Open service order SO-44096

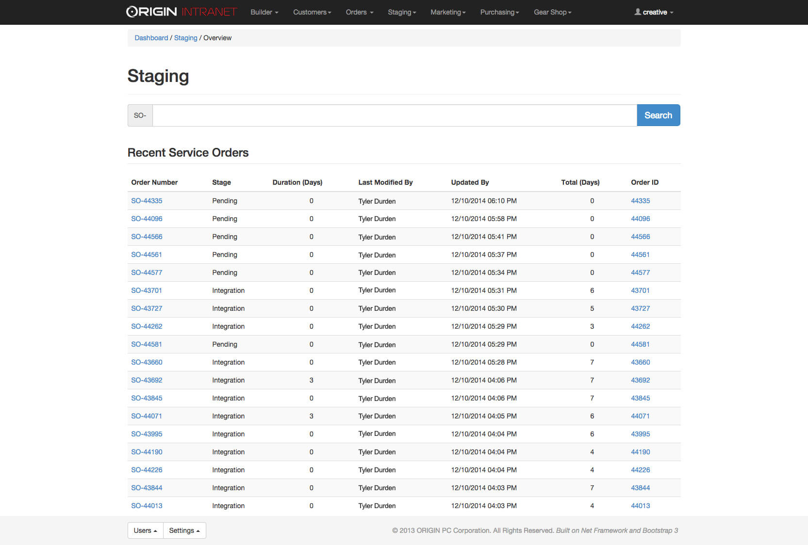(147, 219)
